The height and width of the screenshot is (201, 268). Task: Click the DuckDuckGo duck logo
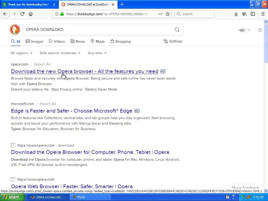click(15, 30)
